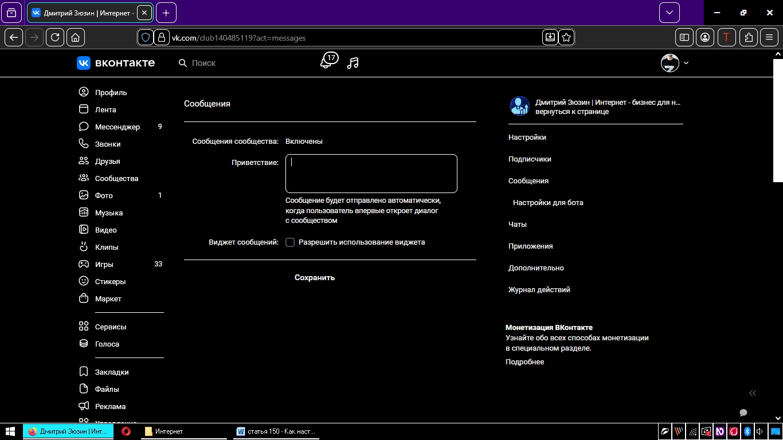This screenshot has height=440, width=783.
Task: Go to Games (Игры) in sidebar
Action: pos(104,264)
